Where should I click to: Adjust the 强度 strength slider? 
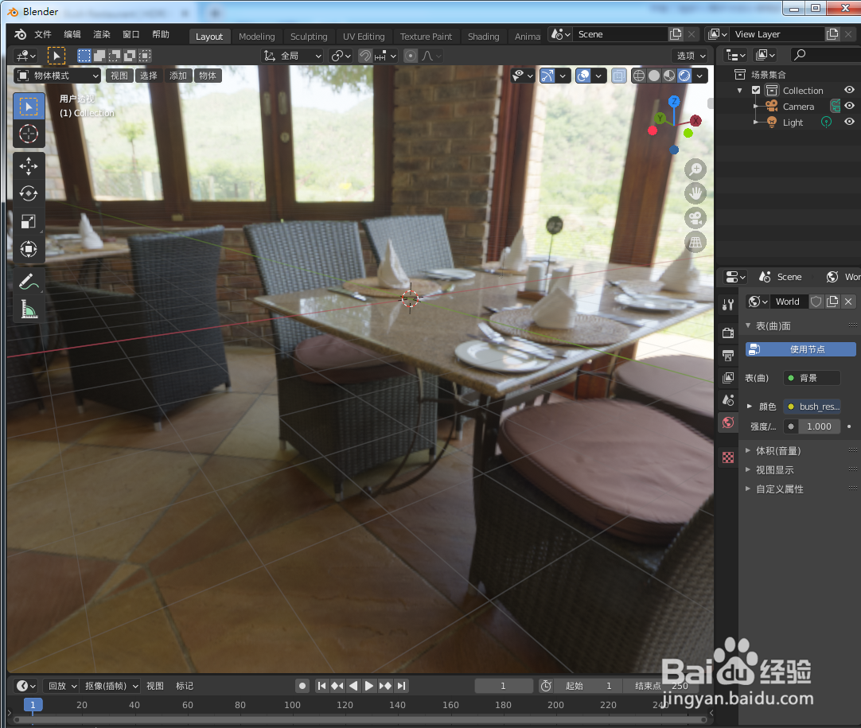click(820, 426)
